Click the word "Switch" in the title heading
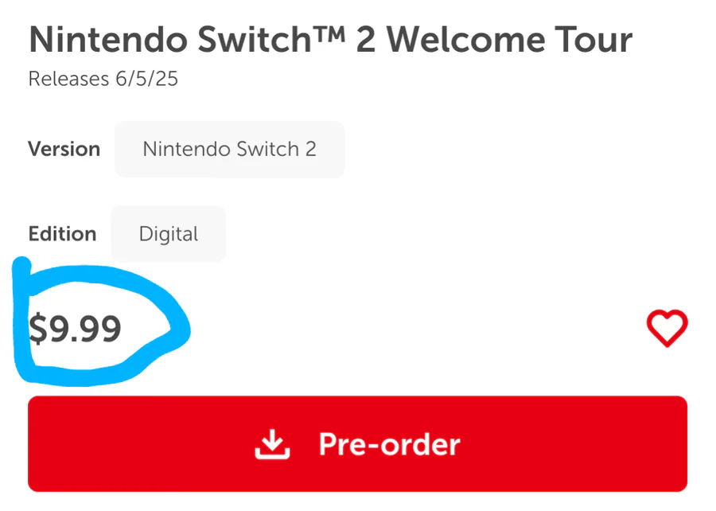 255,40
